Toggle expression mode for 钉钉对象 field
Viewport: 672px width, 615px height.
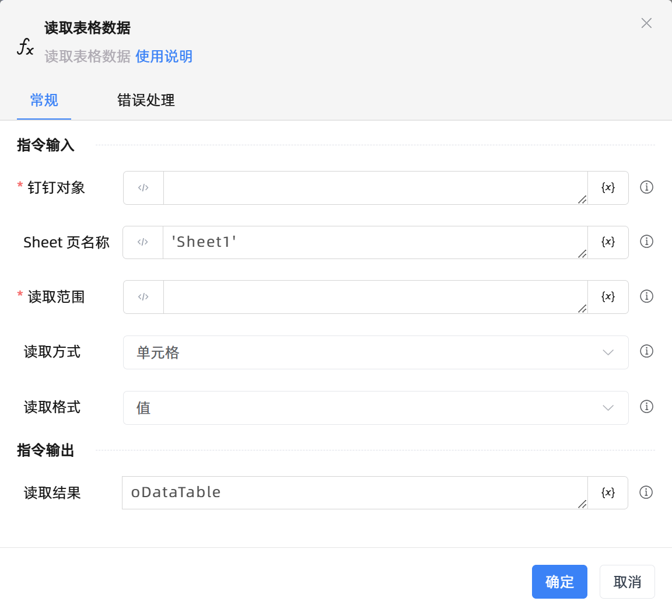point(143,188)
